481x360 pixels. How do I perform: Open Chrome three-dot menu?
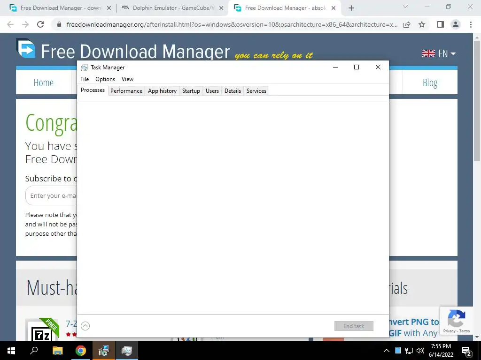[471, 24]
